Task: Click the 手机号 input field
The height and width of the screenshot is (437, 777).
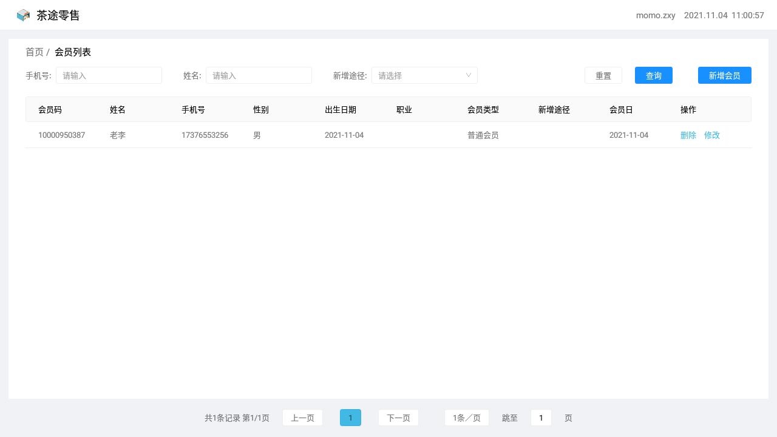Action: tap(109, 75)
